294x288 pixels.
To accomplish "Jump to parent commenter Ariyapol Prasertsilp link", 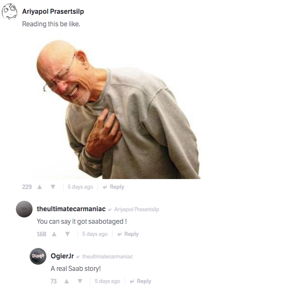I will click(x=137, y=209).
